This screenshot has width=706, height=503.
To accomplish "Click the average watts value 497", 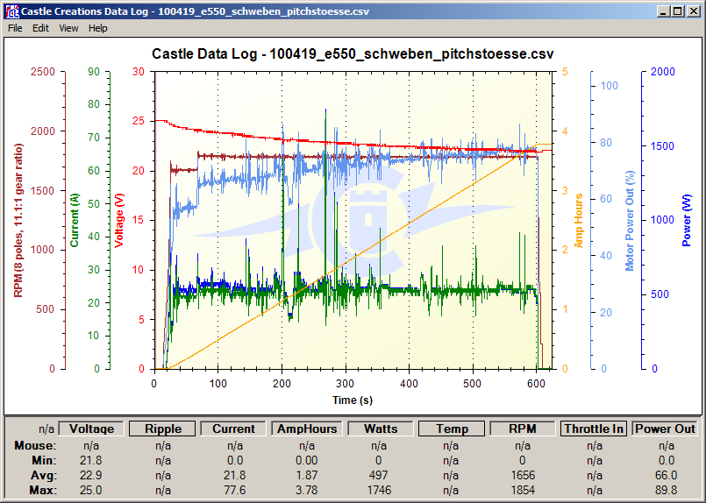I will pos(379,475).
